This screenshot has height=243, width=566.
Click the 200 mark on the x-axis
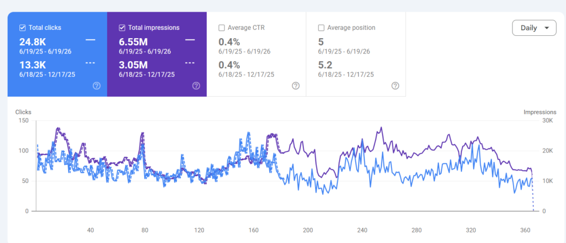point(308,230)
